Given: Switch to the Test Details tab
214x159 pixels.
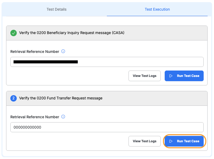Looking at the screenshot, I should 56,9.
